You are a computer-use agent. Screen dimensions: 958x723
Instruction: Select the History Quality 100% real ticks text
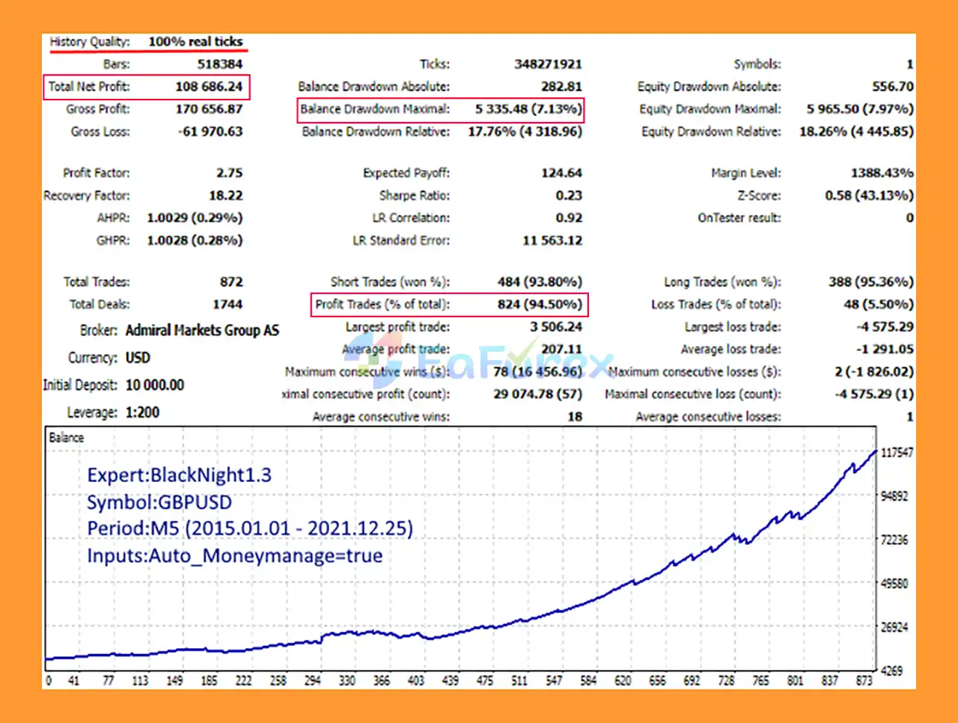click(x=195, y=42)
